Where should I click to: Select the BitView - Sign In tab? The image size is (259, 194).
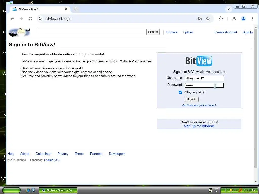click(x=40, y=9)
